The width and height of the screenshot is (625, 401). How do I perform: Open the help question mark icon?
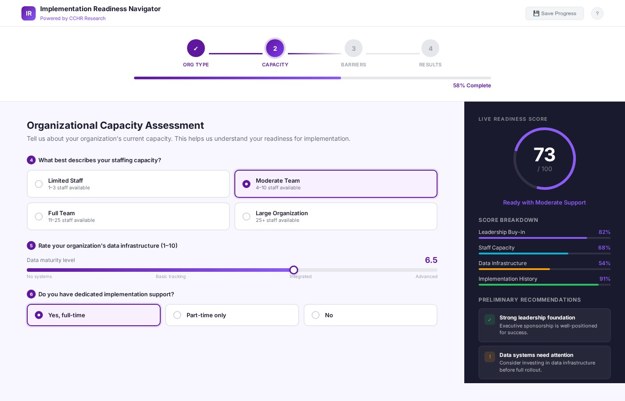[597, 13]
